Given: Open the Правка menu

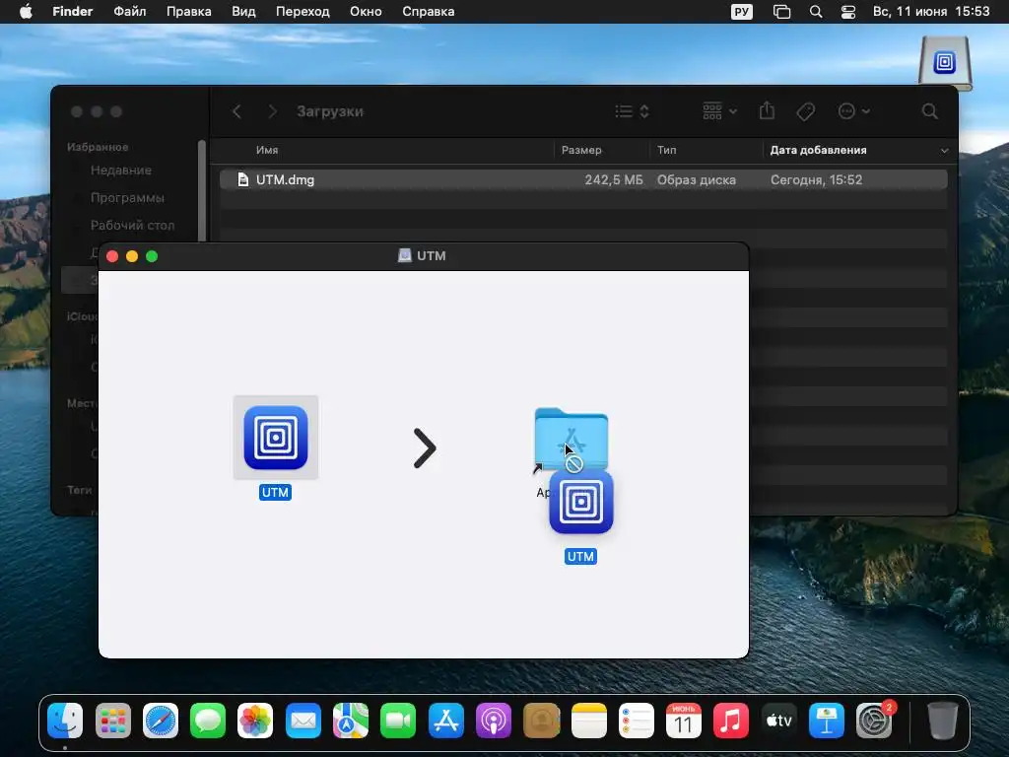Looking at the screenshot, I should click(x=188, y=12).
